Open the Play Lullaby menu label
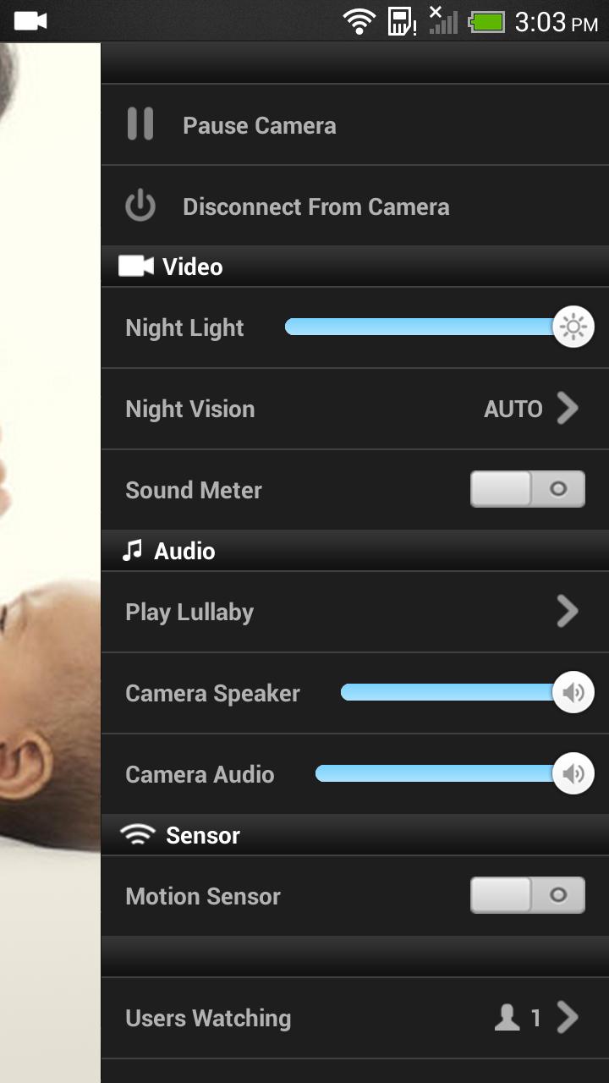609x1083 pixels. pyautogui.click(x=189, y=613)
